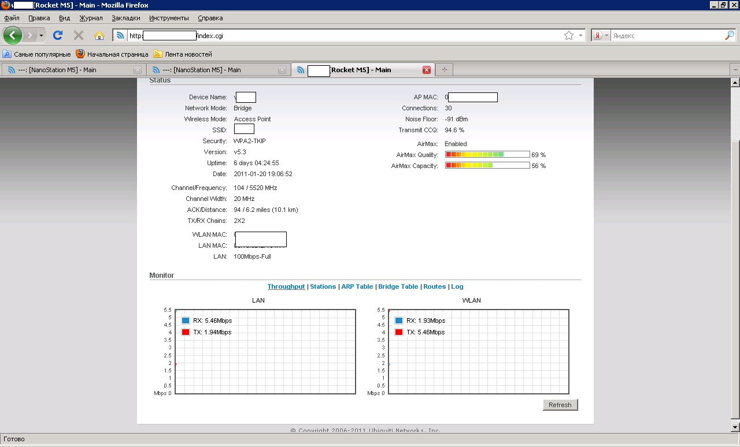Open the Stations monitor link

pos(323,286)
